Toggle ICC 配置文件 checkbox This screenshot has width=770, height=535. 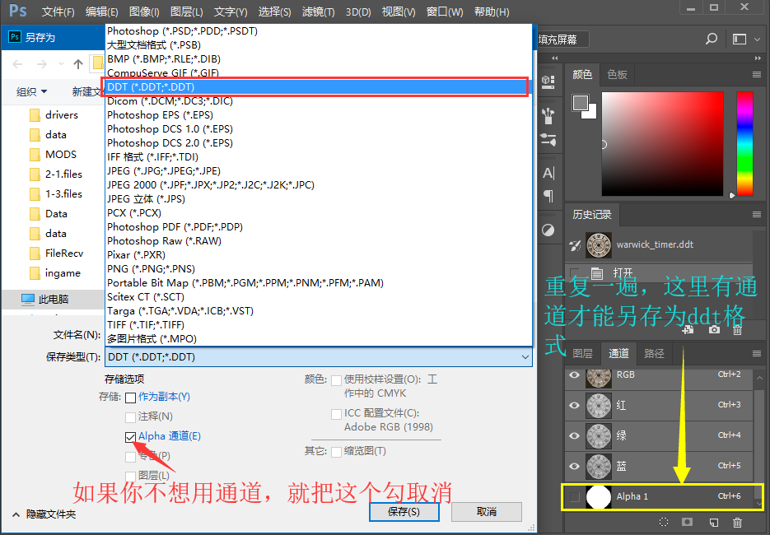pyautogui.click(x=336, y=414)
